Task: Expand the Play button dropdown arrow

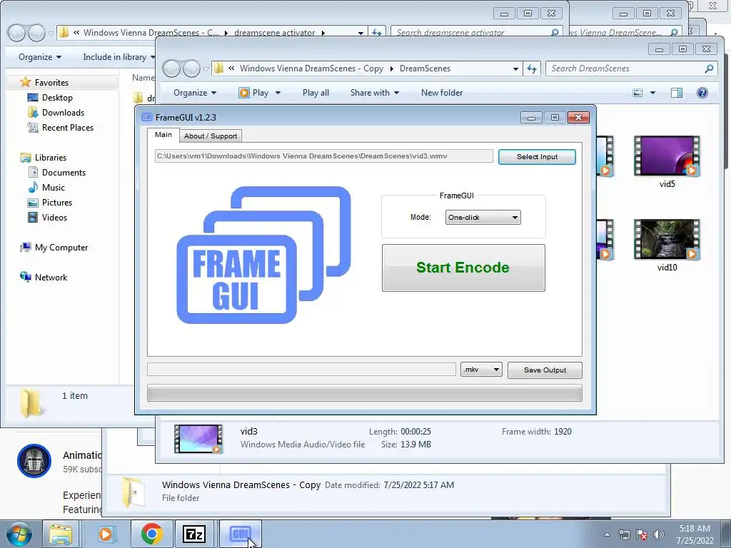Action: tap(278, 93)
